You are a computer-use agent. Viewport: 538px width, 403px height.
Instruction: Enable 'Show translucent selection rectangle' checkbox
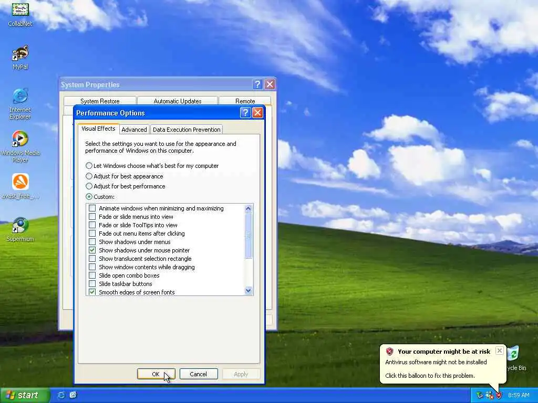[x=92, y=259]
